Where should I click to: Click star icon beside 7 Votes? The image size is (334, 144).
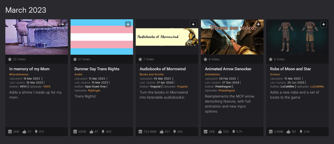[140, 59]
